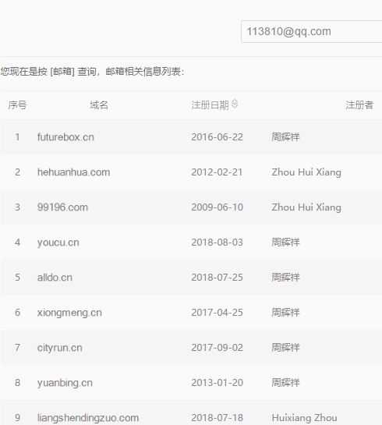The height and width of the screenshot is (425, 382).
Task: Click the email search field with 113810@qq.com
Action: pos(312,31)
